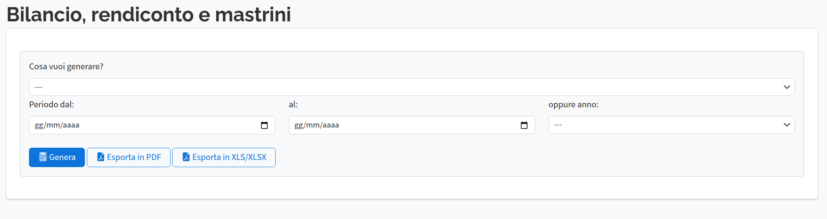Click the Periodo dal: label
827x219 pixels.
coord(52,105)
